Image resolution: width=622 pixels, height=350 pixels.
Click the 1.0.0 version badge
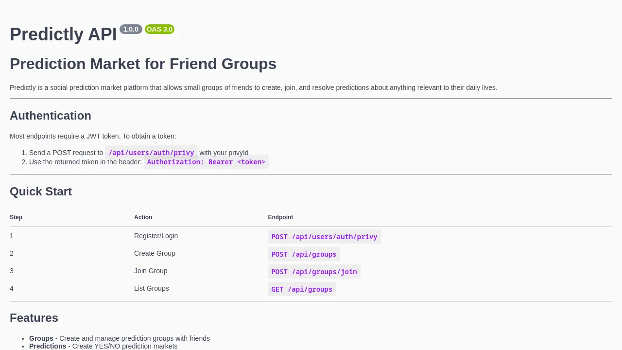click(131, 29)
